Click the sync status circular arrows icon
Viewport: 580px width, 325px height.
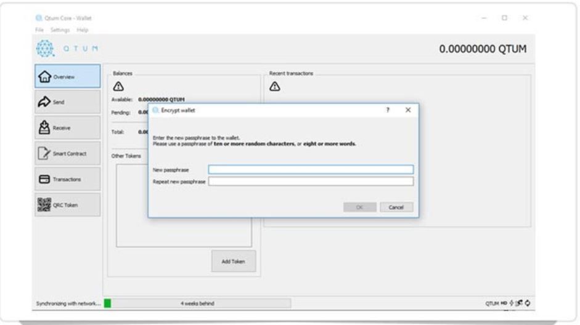click(528, 303)
